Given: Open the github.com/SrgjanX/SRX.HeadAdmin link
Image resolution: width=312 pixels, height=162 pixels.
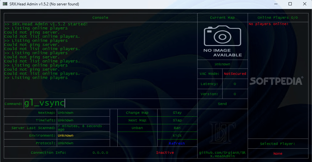Looking at the screenshot, I should click(222, 154).
